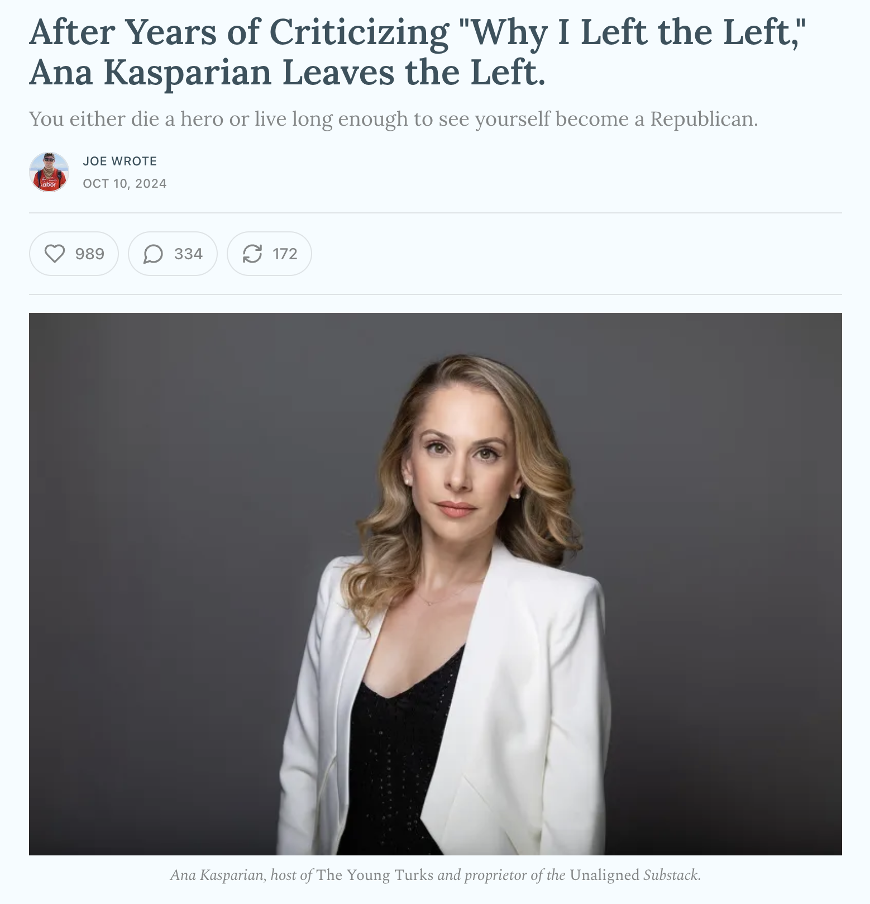The height and width of the screenshot is (904, 870).
Task: Click the "Leaves the Left." headline line
Action: pyautogui.click(x=414, y=73)
